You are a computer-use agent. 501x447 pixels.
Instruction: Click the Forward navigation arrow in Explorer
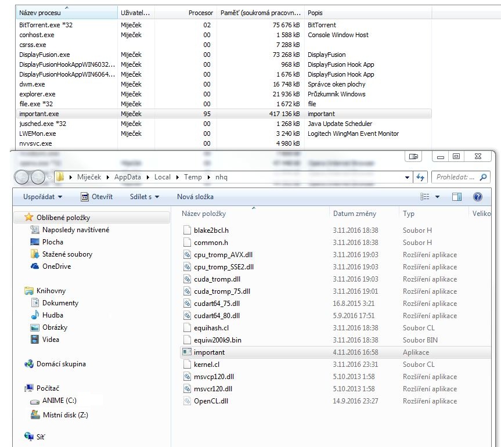point(38,177)
